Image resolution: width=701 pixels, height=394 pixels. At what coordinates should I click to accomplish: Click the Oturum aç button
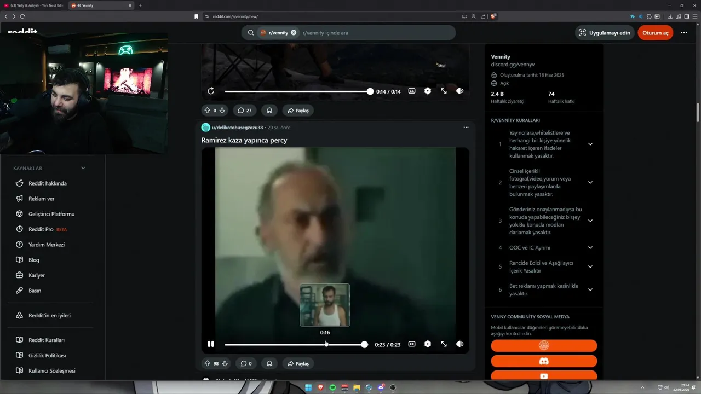pyautogui.click(x=656, y=33)
